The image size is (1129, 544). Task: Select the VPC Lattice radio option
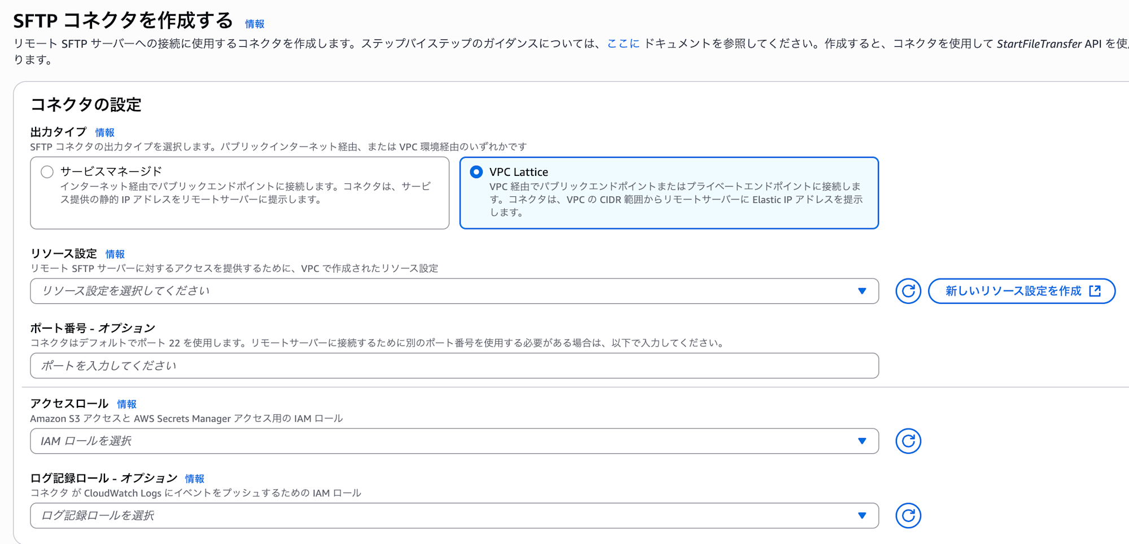(476, 172)
